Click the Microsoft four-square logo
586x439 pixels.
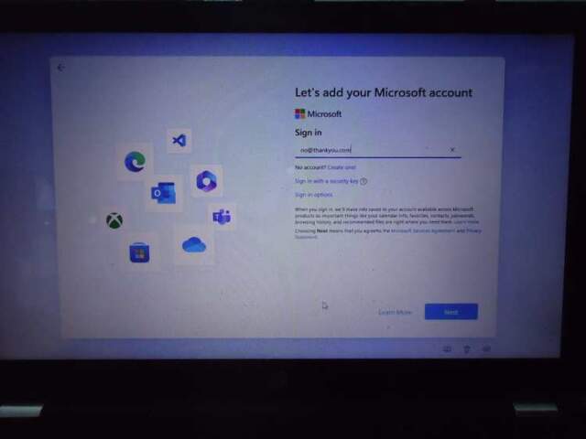[x=299, y=113]
